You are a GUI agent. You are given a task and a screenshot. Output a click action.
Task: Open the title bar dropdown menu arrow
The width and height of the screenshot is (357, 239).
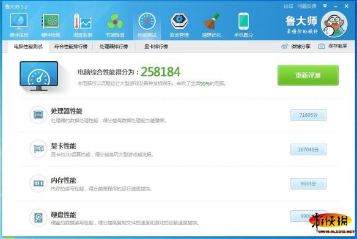(x=325, y=6)
